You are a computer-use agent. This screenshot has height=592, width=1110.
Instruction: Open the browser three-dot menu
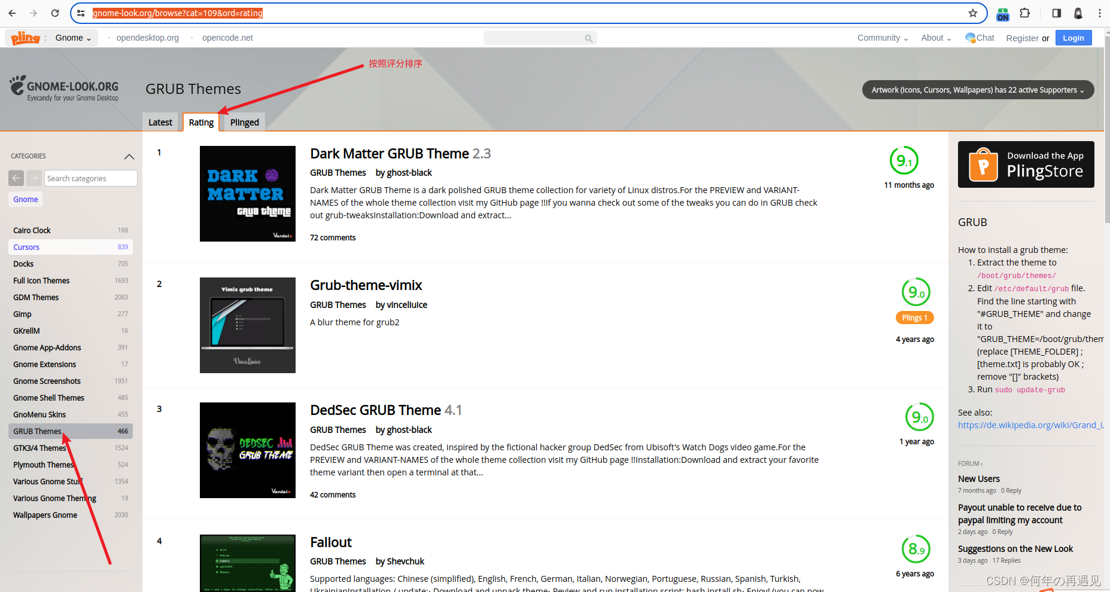click(1100, 13)
